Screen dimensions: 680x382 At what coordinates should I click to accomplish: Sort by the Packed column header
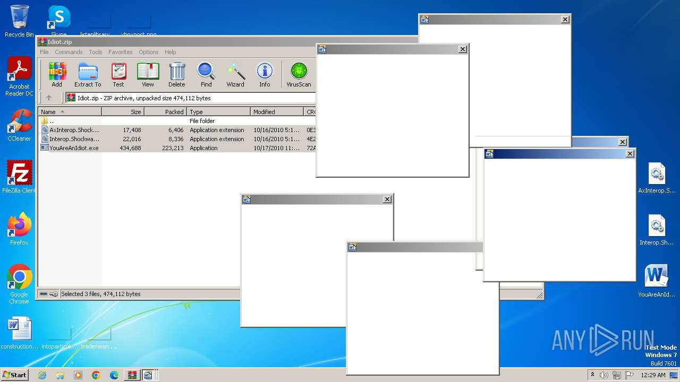[x=165, y=112]
